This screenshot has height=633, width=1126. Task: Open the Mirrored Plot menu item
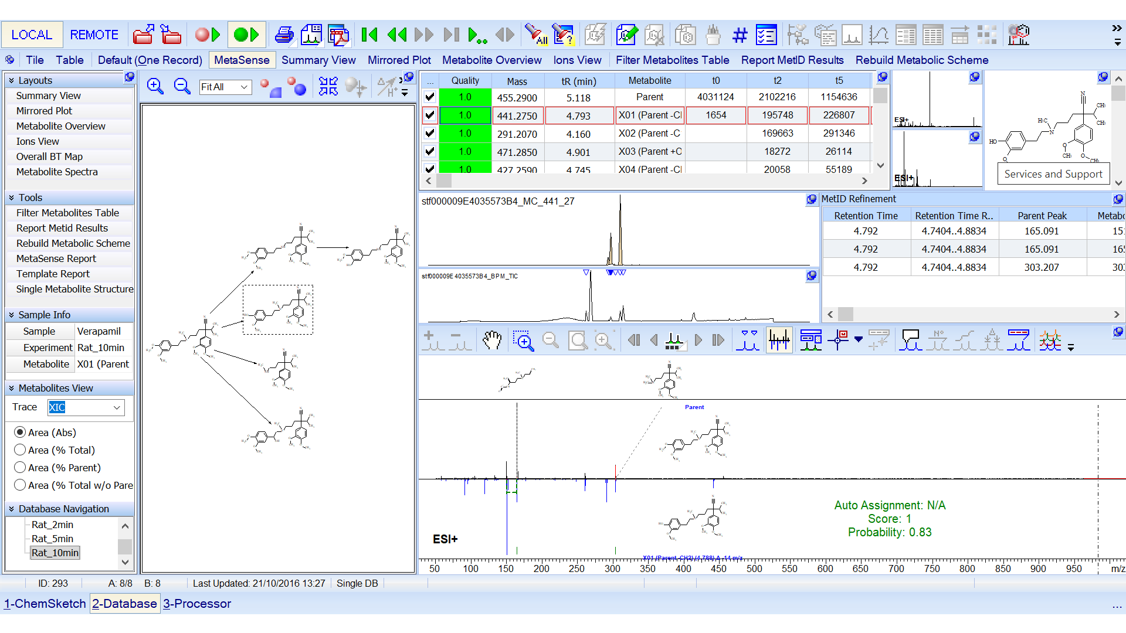point(399,60)
